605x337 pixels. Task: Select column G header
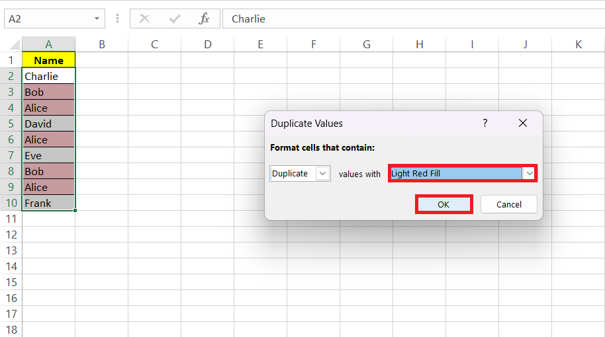(367, 44)
